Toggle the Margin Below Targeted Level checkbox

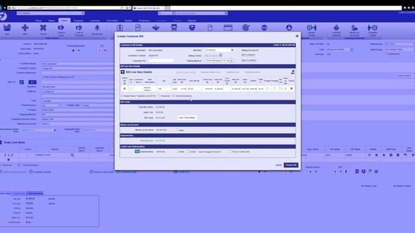[x=122, y=96]
